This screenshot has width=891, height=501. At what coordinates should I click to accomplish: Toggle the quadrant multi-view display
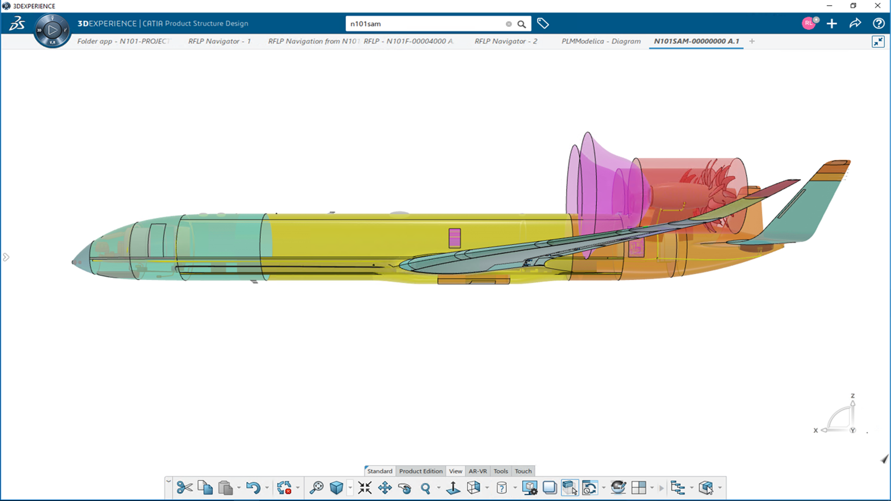[x=640, y=488]
